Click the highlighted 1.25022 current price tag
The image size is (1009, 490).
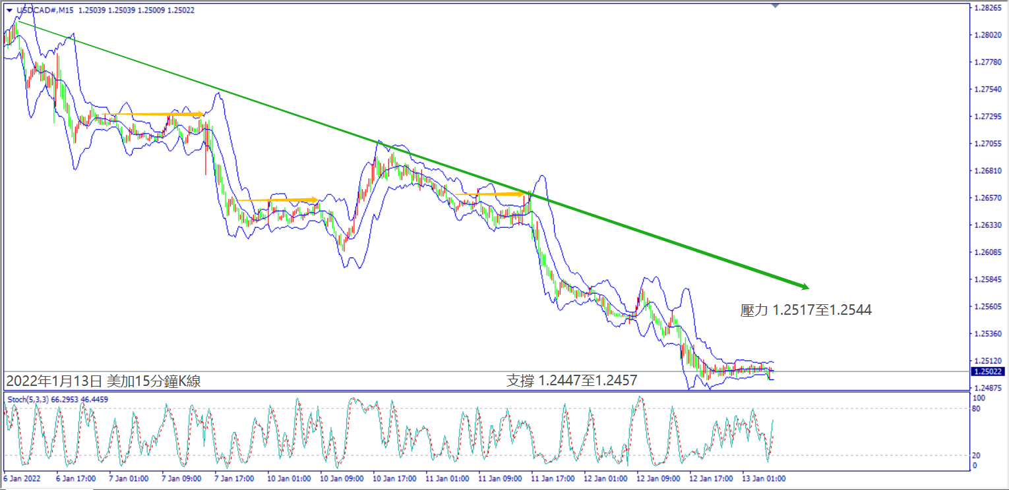[987, 371]
